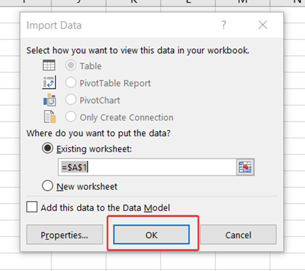Open the Properties button
Viewport: 305px width, 271px height.
(65, 235)
